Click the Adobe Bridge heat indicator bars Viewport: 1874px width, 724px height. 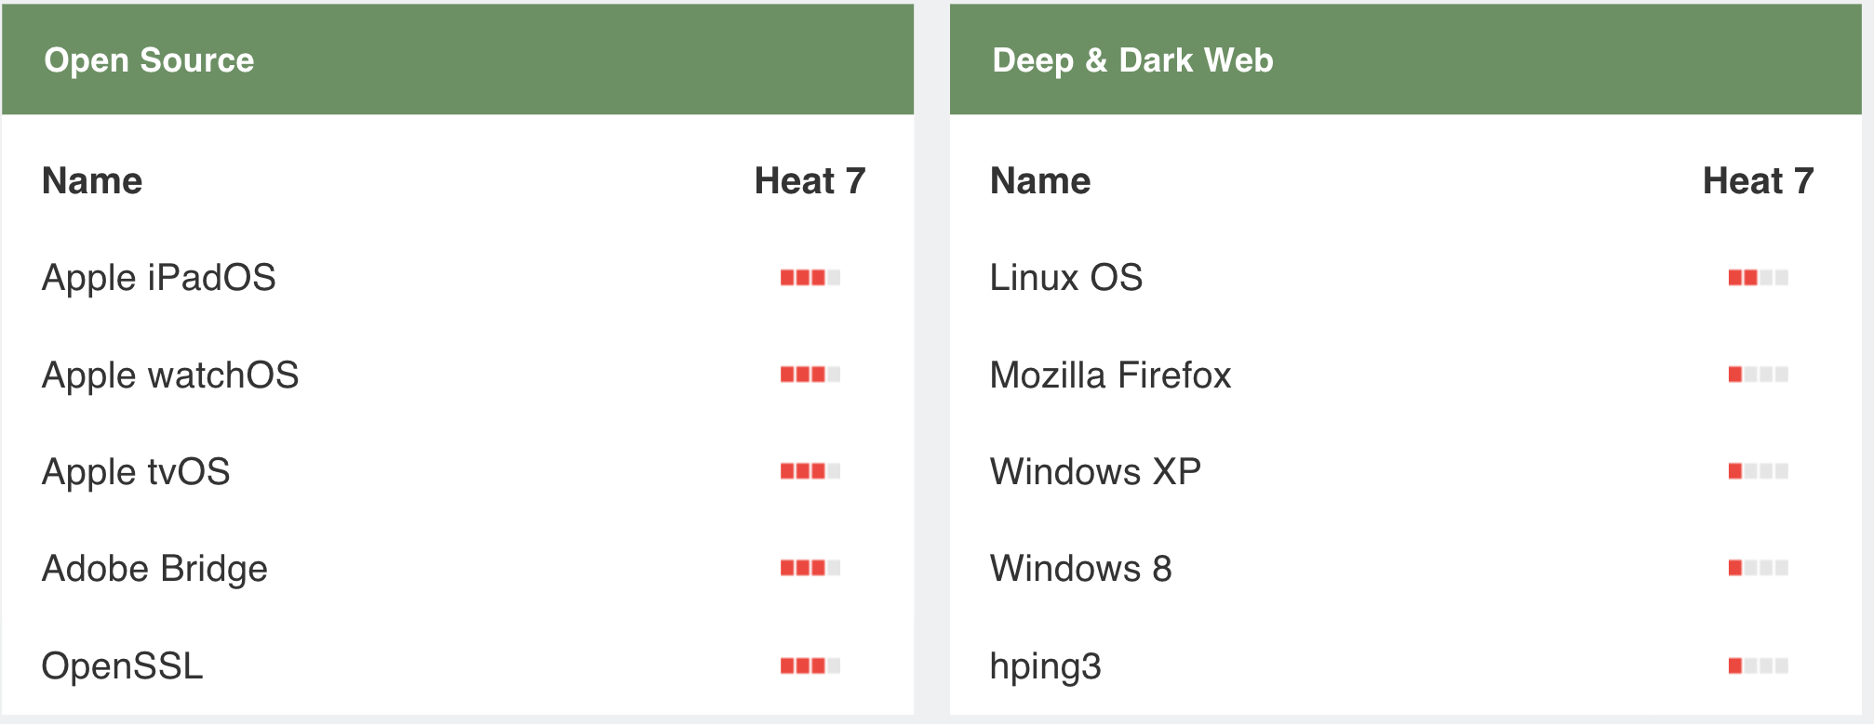coord(810,568)
